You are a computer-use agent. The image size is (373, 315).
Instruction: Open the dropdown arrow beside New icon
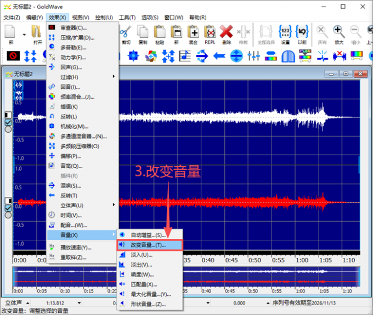(24, 35)
